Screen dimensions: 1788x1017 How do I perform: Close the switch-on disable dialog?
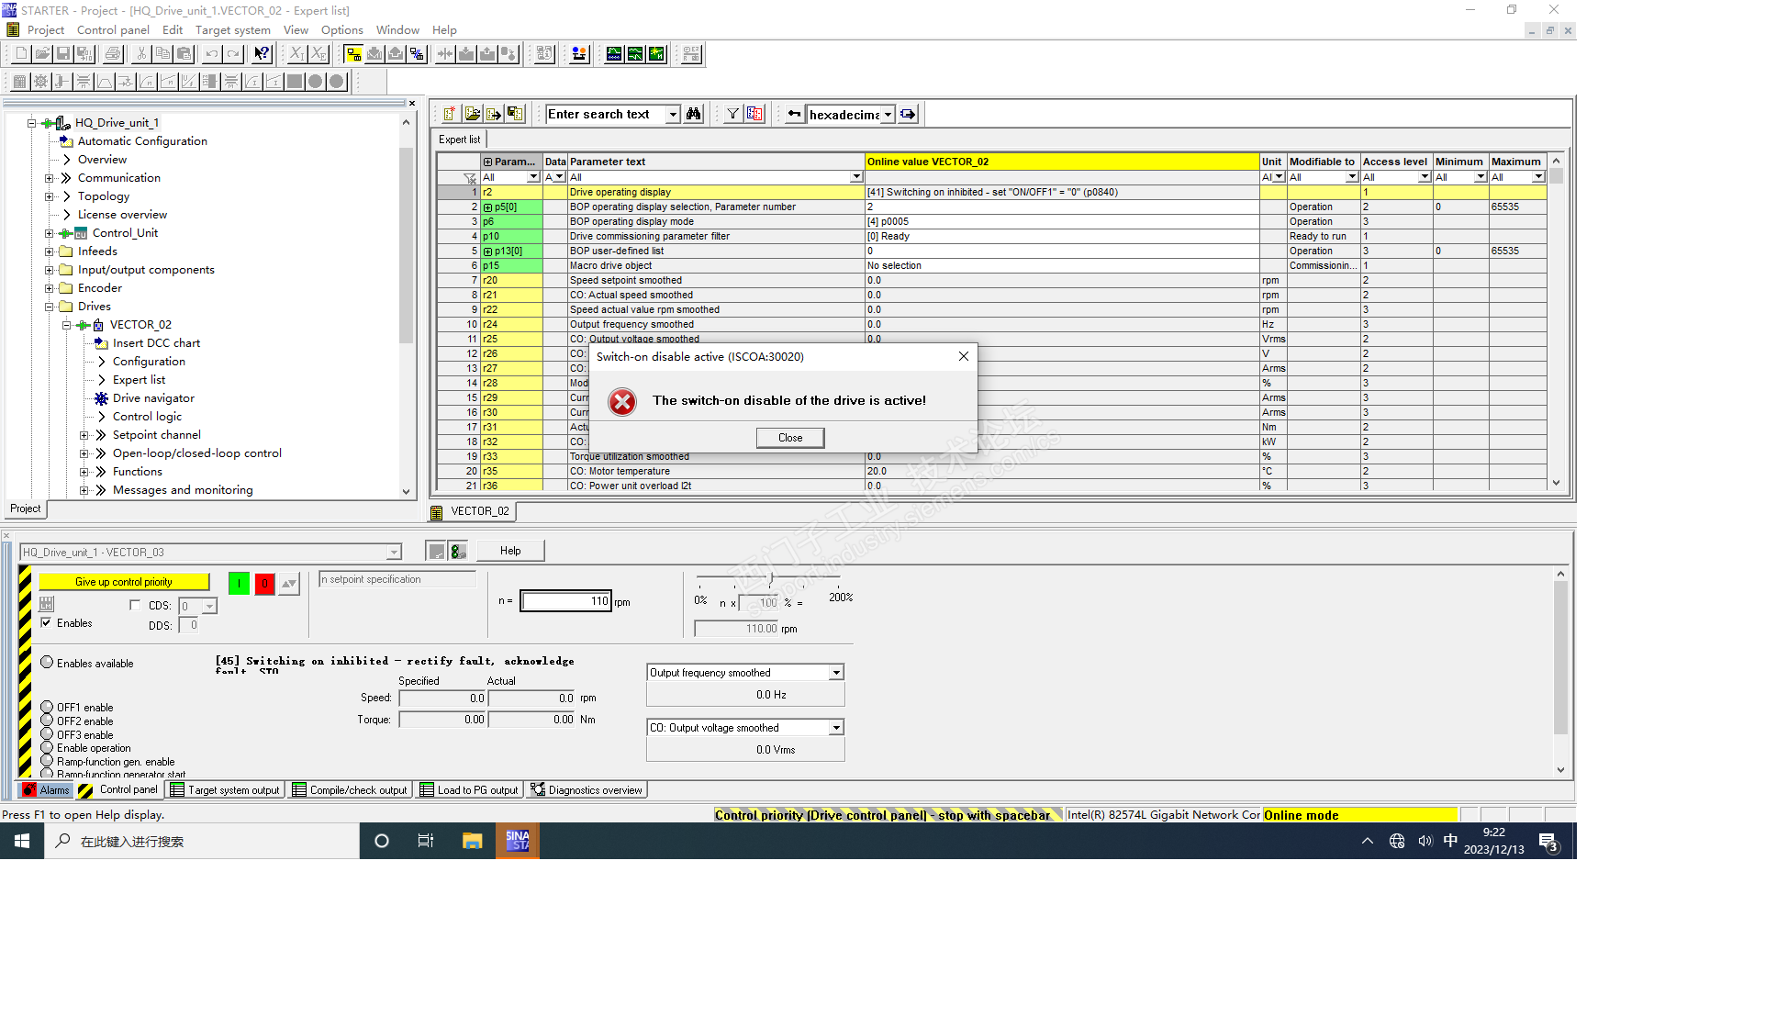pyautogui.click(x=789, y=438)
